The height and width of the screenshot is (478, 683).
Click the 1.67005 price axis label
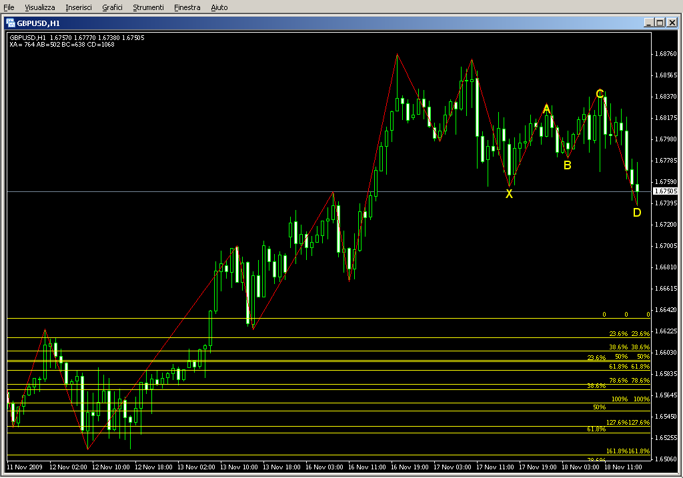(666, 246)
